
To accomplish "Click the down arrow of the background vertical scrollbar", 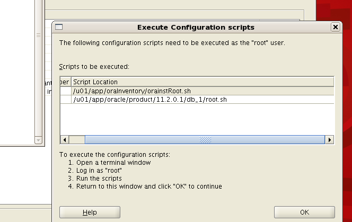I will tap(38, 140).
